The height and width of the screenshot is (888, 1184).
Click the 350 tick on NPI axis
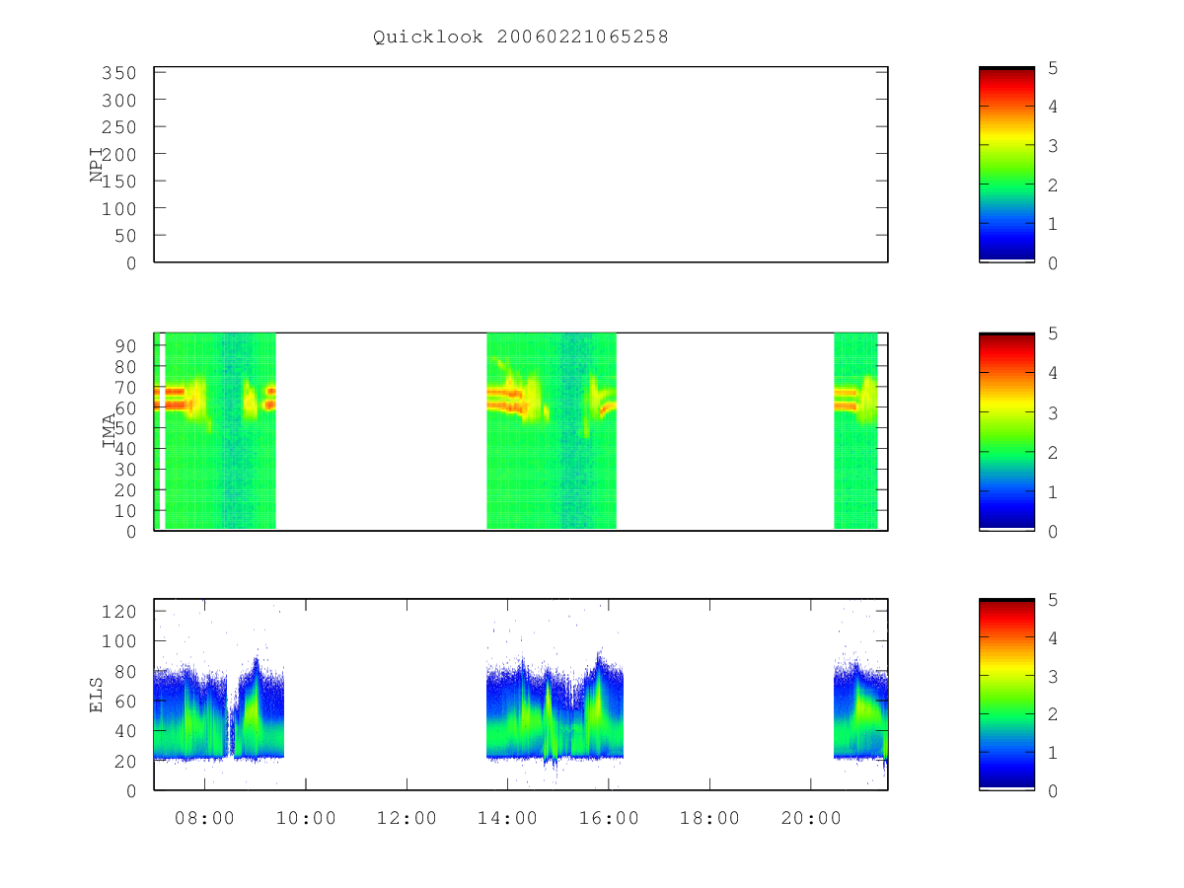tap(120, 73)
